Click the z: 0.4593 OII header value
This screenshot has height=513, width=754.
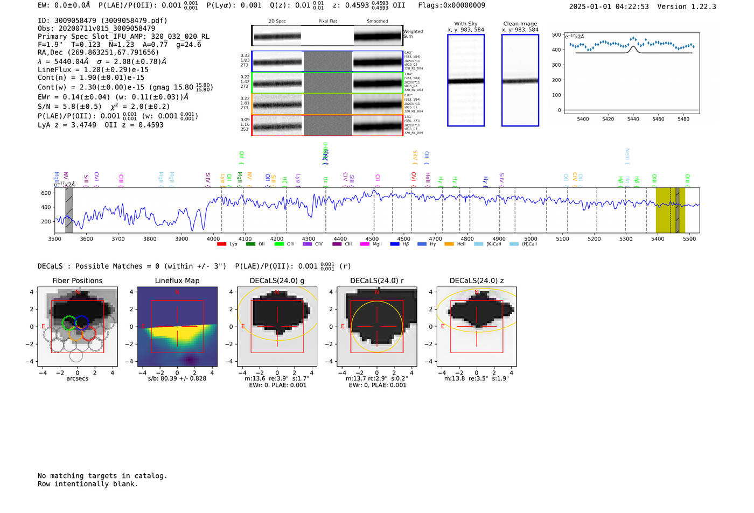point(369,5)
